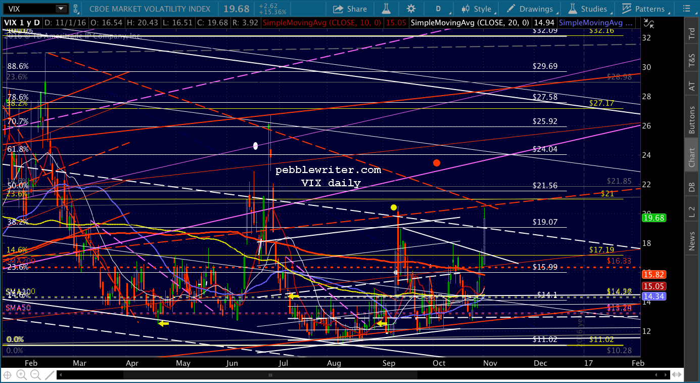Click the 50.0% Fibonacci level label
The height and width of the screenshot is (383, 700).
[18, 186]
